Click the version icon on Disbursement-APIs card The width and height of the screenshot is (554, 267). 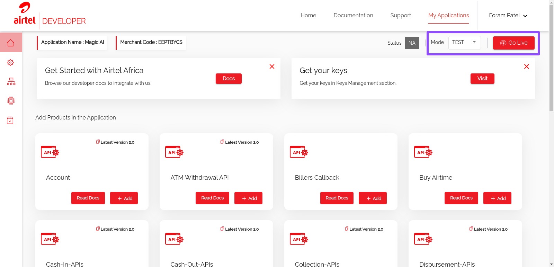click(471, 229)
